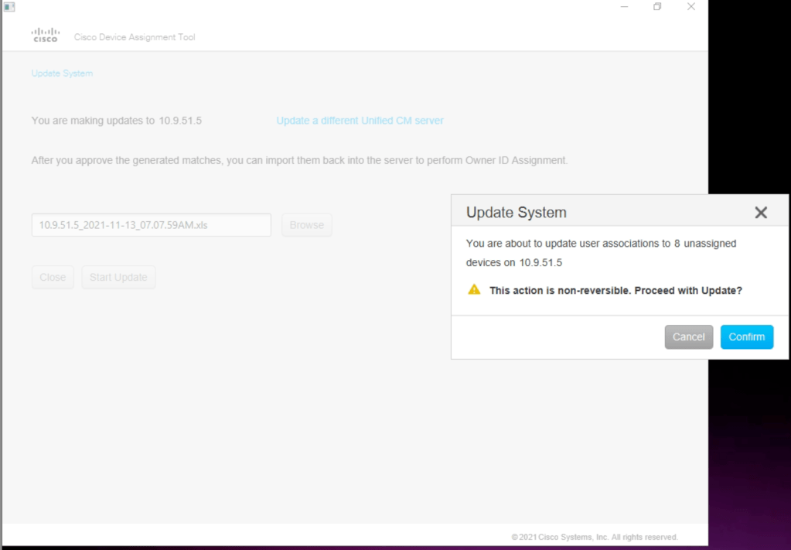
Task: Minimize the Cisco tool window
Action: click(x=625, y=7)
